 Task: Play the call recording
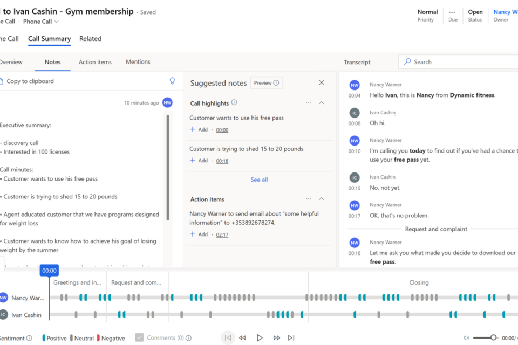(x=260, y=338)
